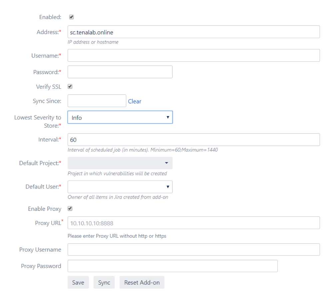Open the Lowest Severity to Store dropdown
This screenshot has width=333, height=295.
120,117
